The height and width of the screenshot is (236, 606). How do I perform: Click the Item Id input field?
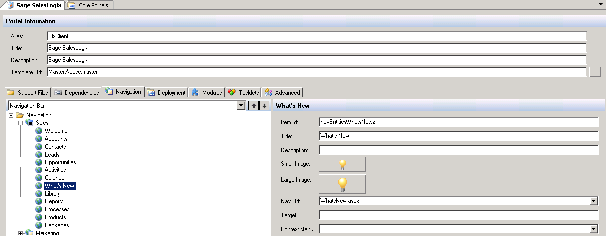[458, 122]
